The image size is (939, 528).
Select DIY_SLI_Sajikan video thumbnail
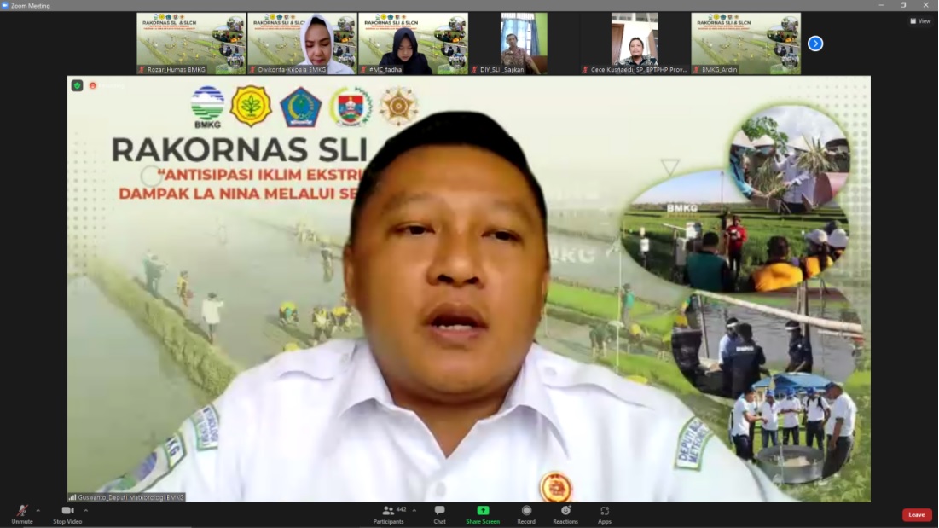524,44
